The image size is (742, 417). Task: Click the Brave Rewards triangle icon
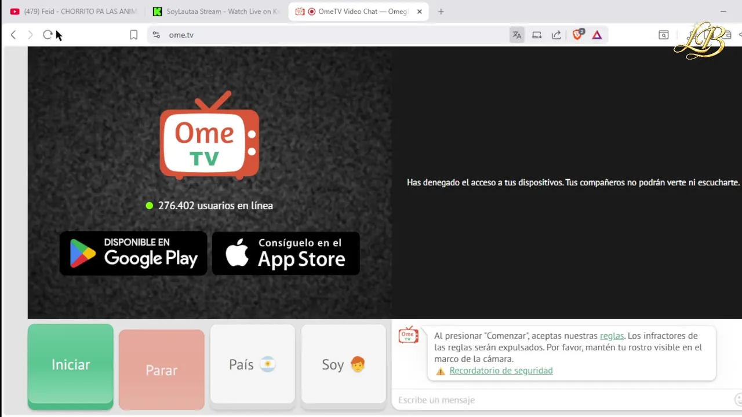(x=597, y=35)
